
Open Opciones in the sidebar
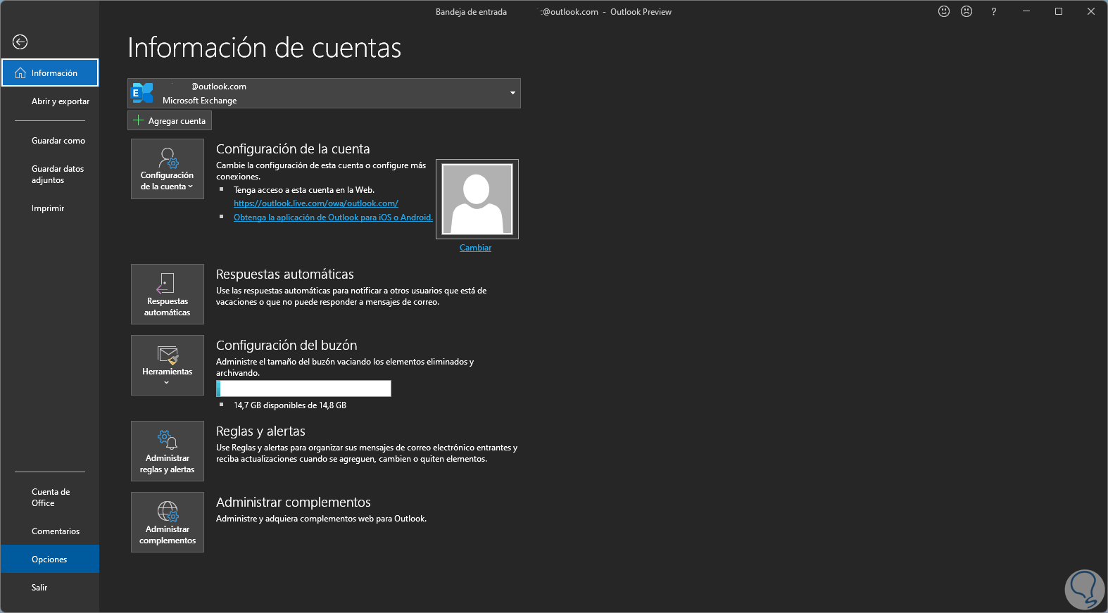pyautogui.click(x=50, y=559)
